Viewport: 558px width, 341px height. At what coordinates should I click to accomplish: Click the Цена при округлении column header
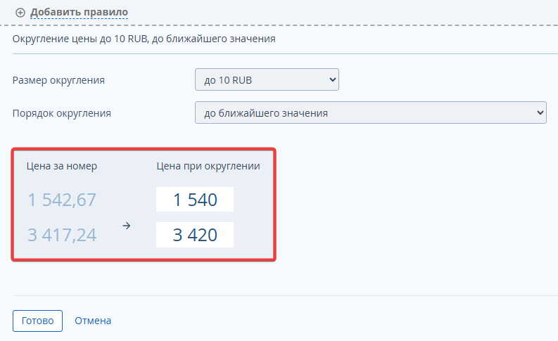(x=208, y=166)
